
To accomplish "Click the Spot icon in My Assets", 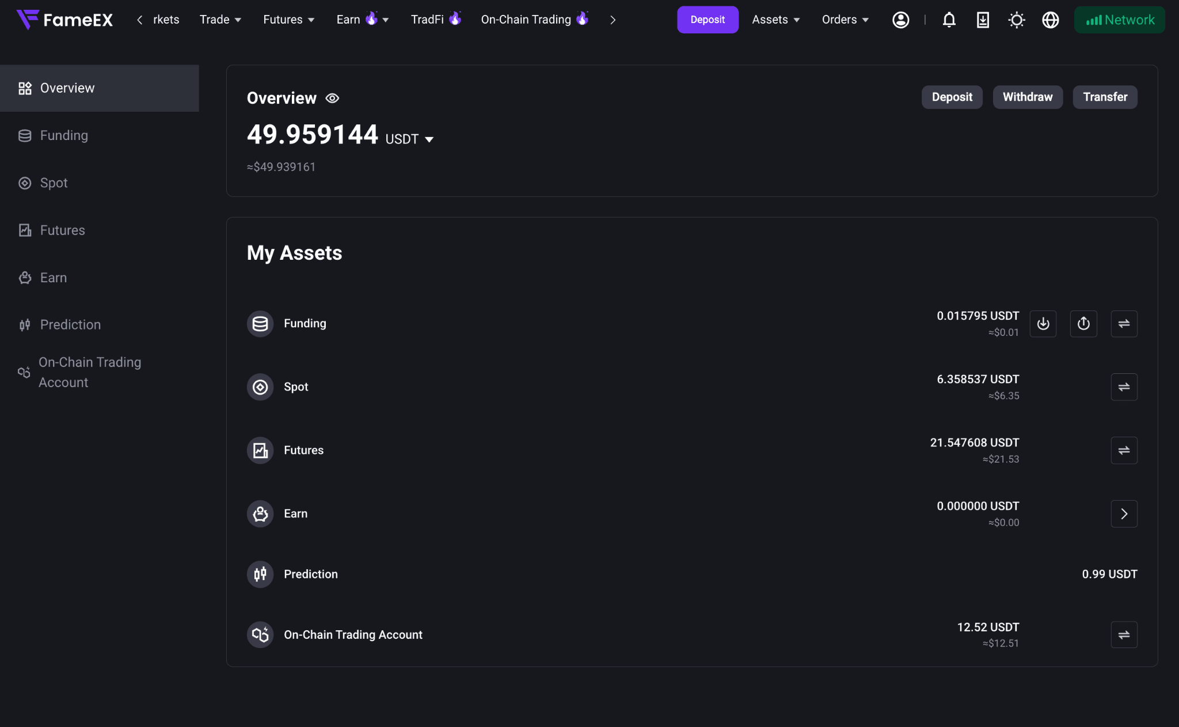I will pos(260,387).
